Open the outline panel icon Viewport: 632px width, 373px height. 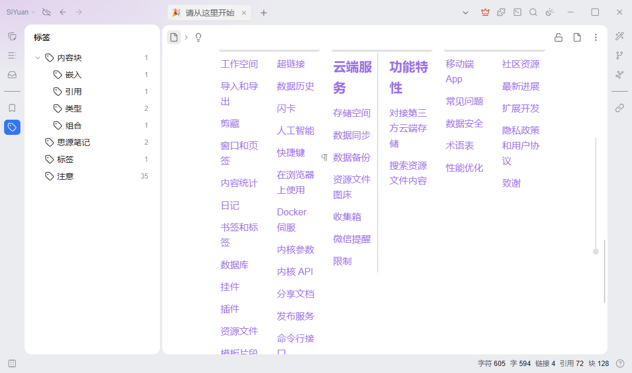tap(12, 55)
